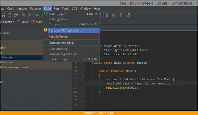198x115 pixels.
Task: Click the Paste clipboard icon
Action: pos(16,15)
